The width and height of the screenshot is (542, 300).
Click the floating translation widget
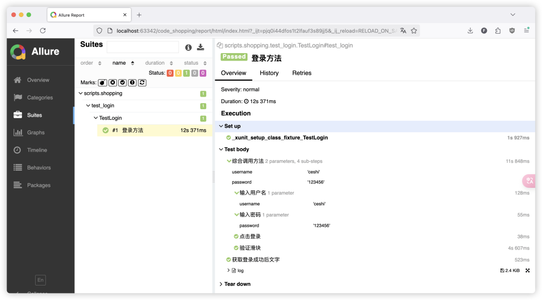529,181
